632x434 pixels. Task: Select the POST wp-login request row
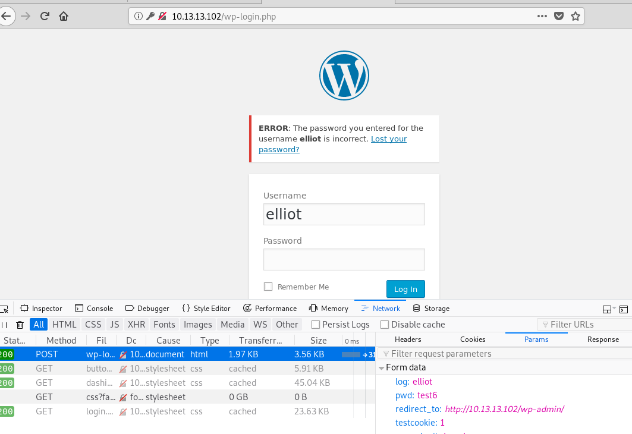187,354
